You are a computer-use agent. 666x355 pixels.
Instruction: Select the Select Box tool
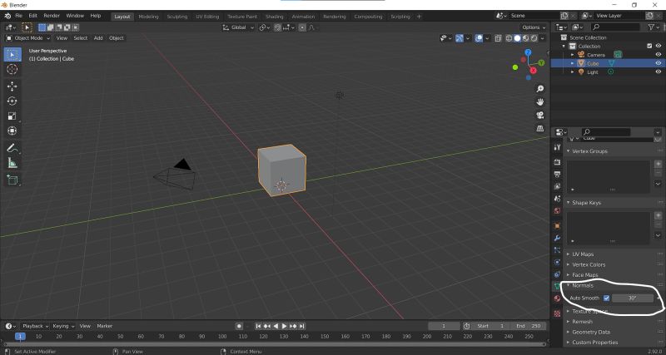tap(12, 55)
